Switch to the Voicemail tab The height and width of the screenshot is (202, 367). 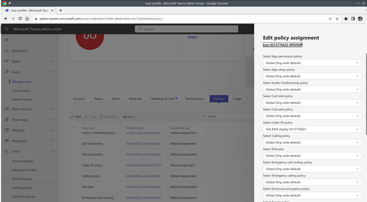click(x=135, y=99)
